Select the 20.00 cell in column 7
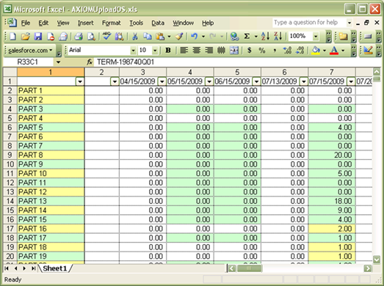Screen dimensions: 384x286 pyautogui.click(x=332, y=155)
